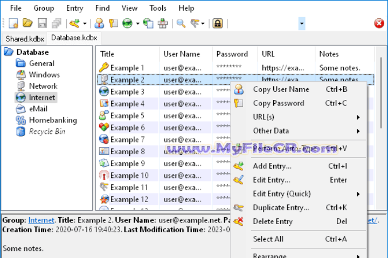Screen dimensions: 388x258
Task: Choose Edit Entry... in context menu
Action: click(299, 180)
